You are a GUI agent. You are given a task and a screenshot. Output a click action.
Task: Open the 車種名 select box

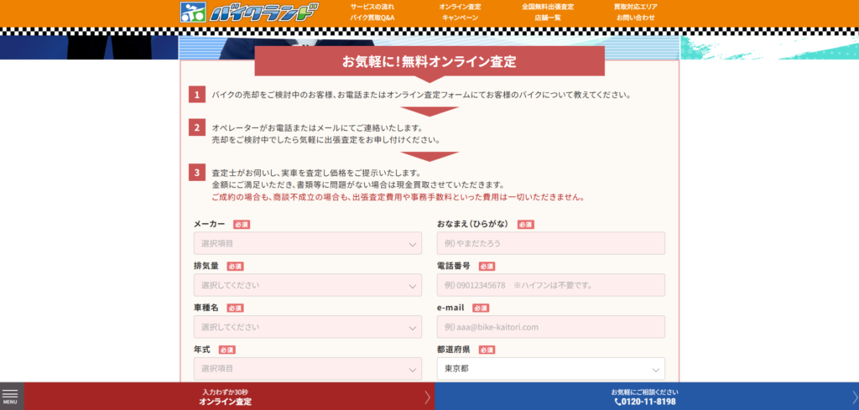[x=308, y=327]
